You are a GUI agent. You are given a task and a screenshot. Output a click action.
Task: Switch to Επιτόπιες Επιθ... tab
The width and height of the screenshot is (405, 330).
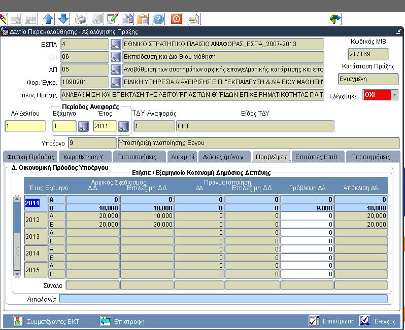click(x=318, y=157)
